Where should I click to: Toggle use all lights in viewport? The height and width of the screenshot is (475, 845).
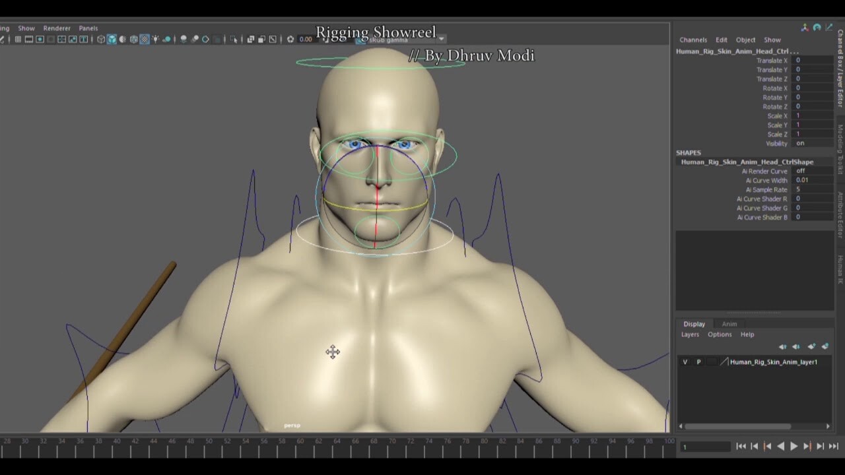156,40
